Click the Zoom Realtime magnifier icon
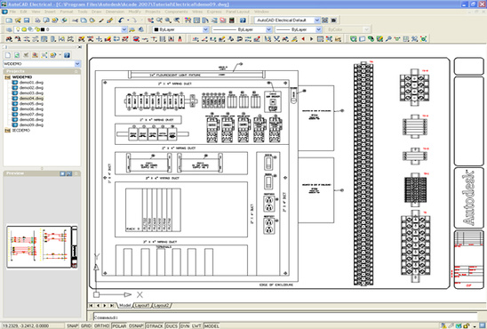The image size is (487, 329). pyautogui.click(x=159, y=20)
